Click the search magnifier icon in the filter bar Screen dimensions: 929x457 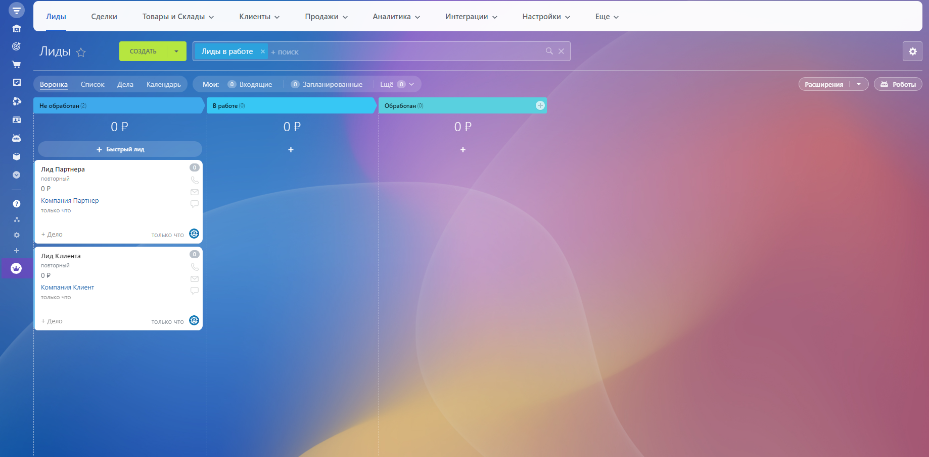[549, 51]
